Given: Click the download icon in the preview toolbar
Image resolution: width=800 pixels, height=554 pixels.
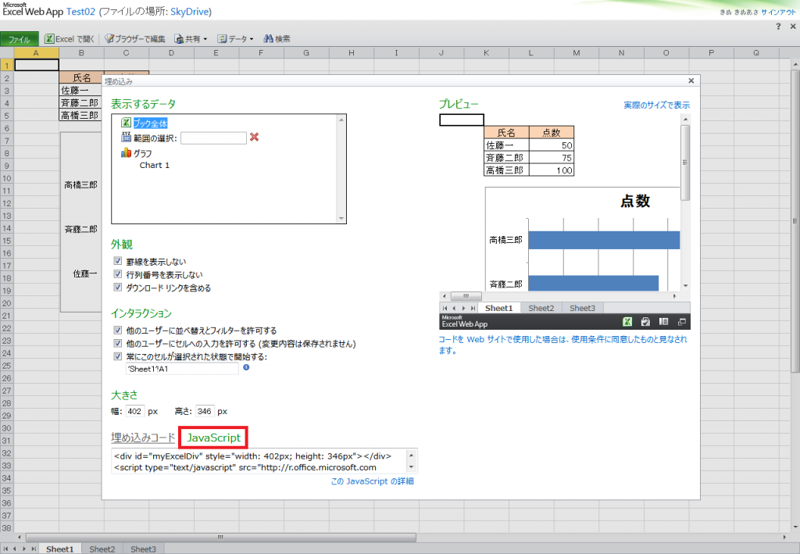Looking at the screenshot, I should 646,321.
